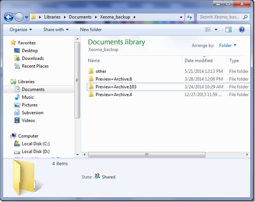
Task: Click the Videos film icon
Action: [17, 120]
